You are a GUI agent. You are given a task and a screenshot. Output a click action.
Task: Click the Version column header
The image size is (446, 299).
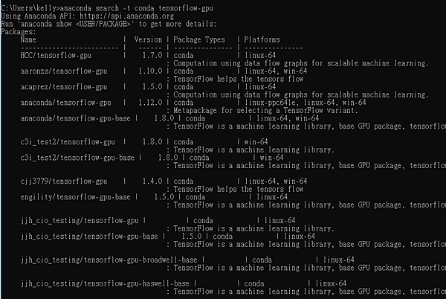click(x=148, y=39)
